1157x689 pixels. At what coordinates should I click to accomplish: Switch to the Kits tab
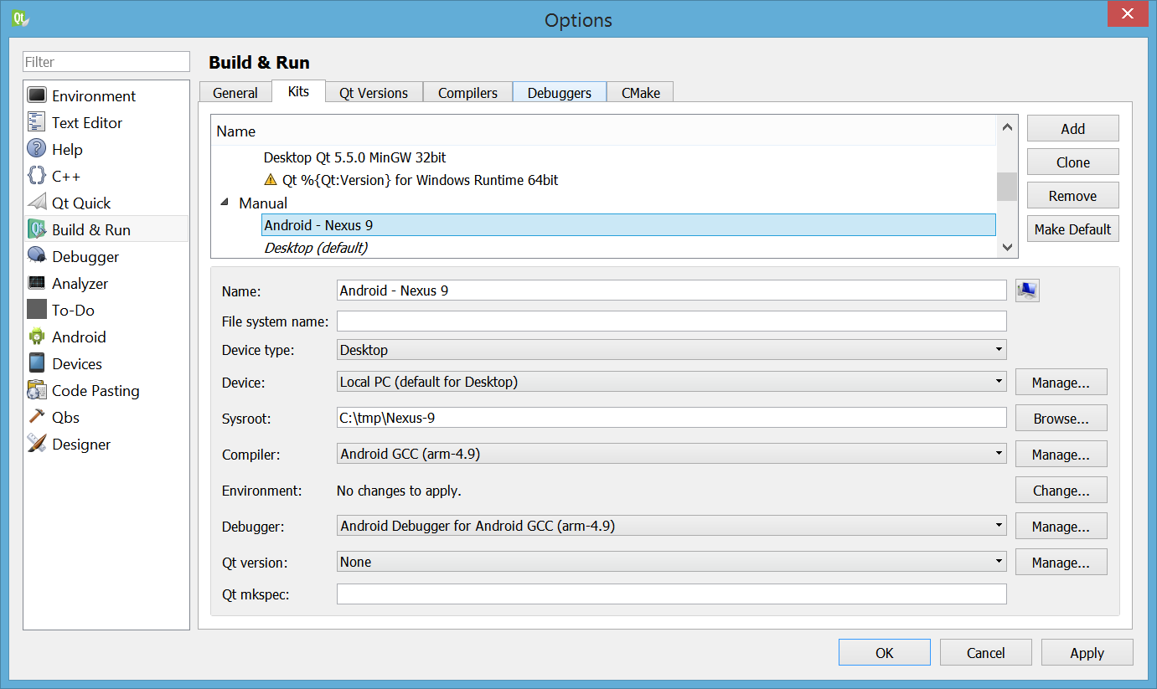point(298,91)
